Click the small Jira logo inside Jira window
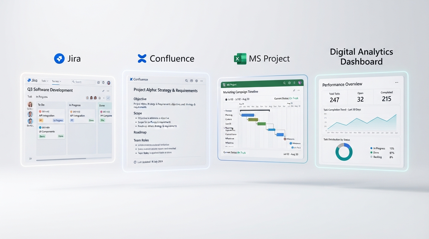Image resolution: width=429 pixels, height=239 pixels. click(x=29, y=80)
